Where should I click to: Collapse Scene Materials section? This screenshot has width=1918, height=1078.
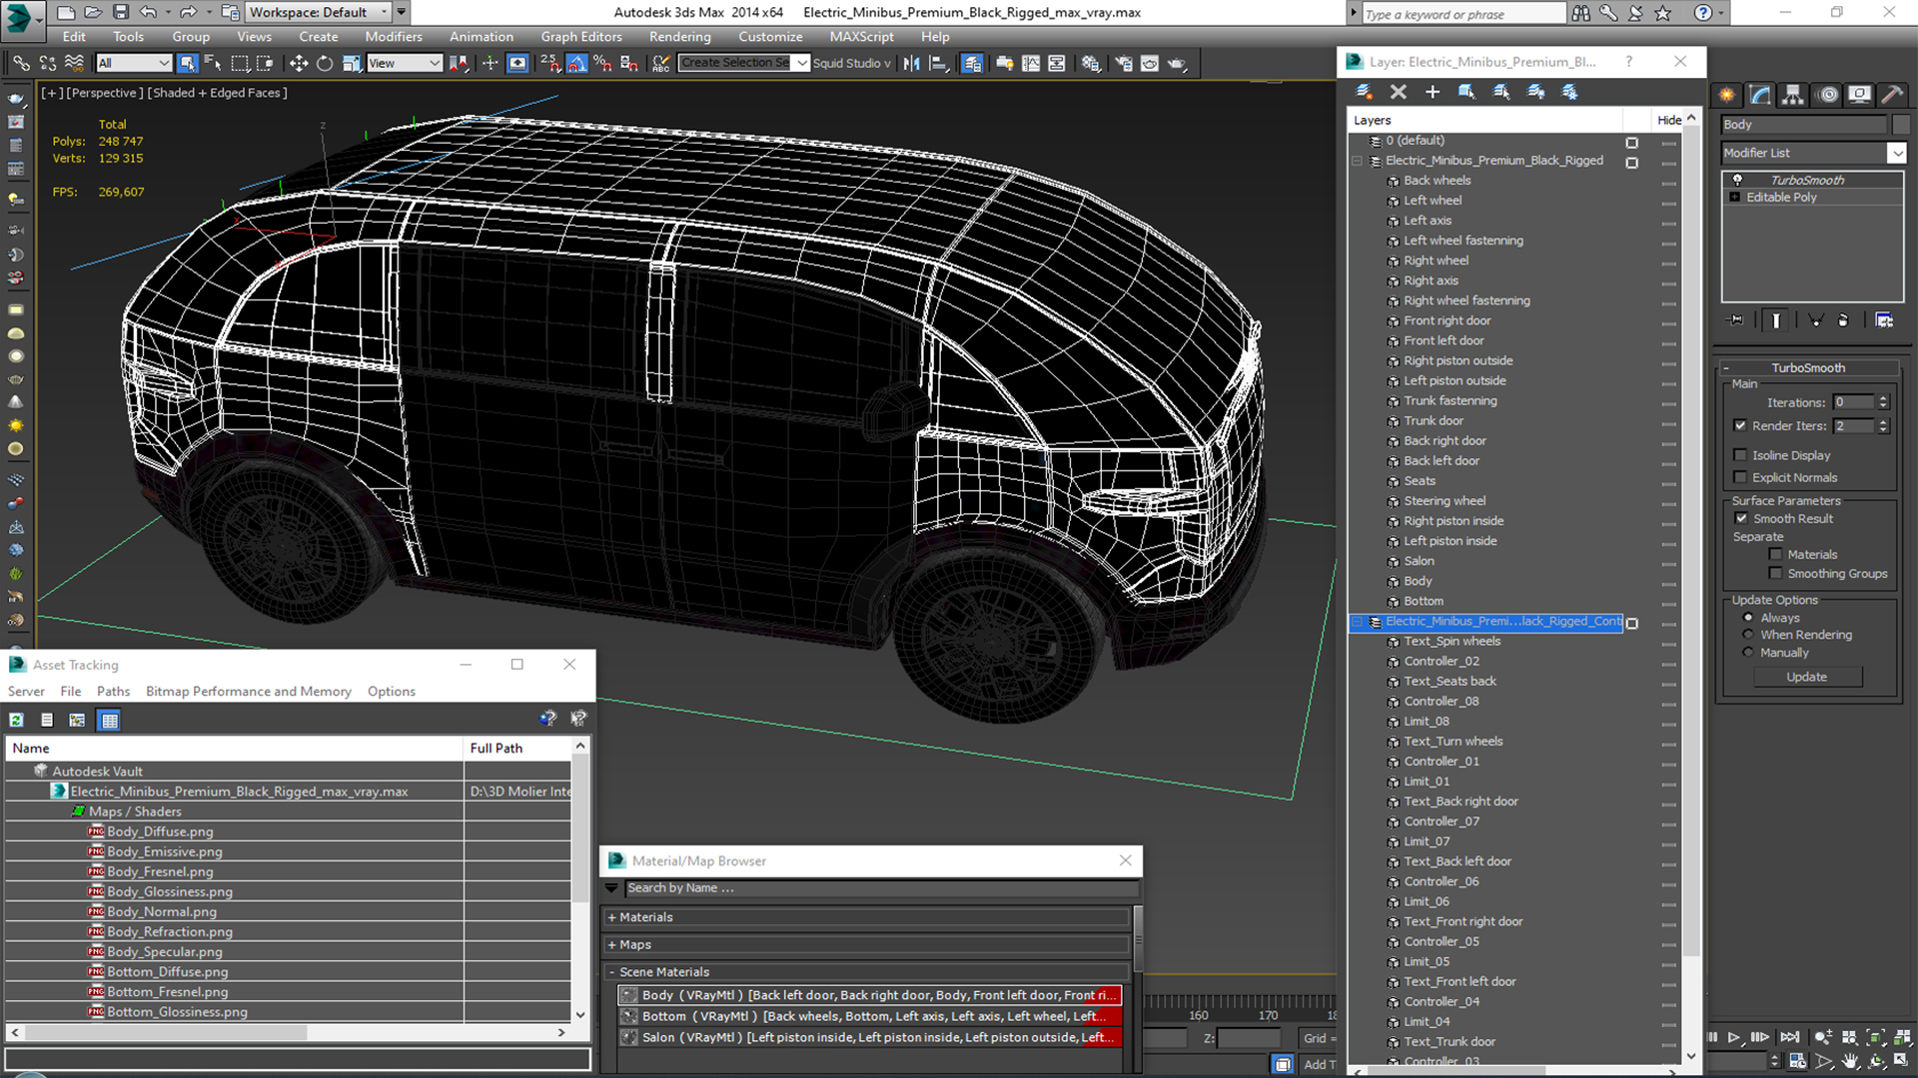pyautogui.click(x=611, y=972)
